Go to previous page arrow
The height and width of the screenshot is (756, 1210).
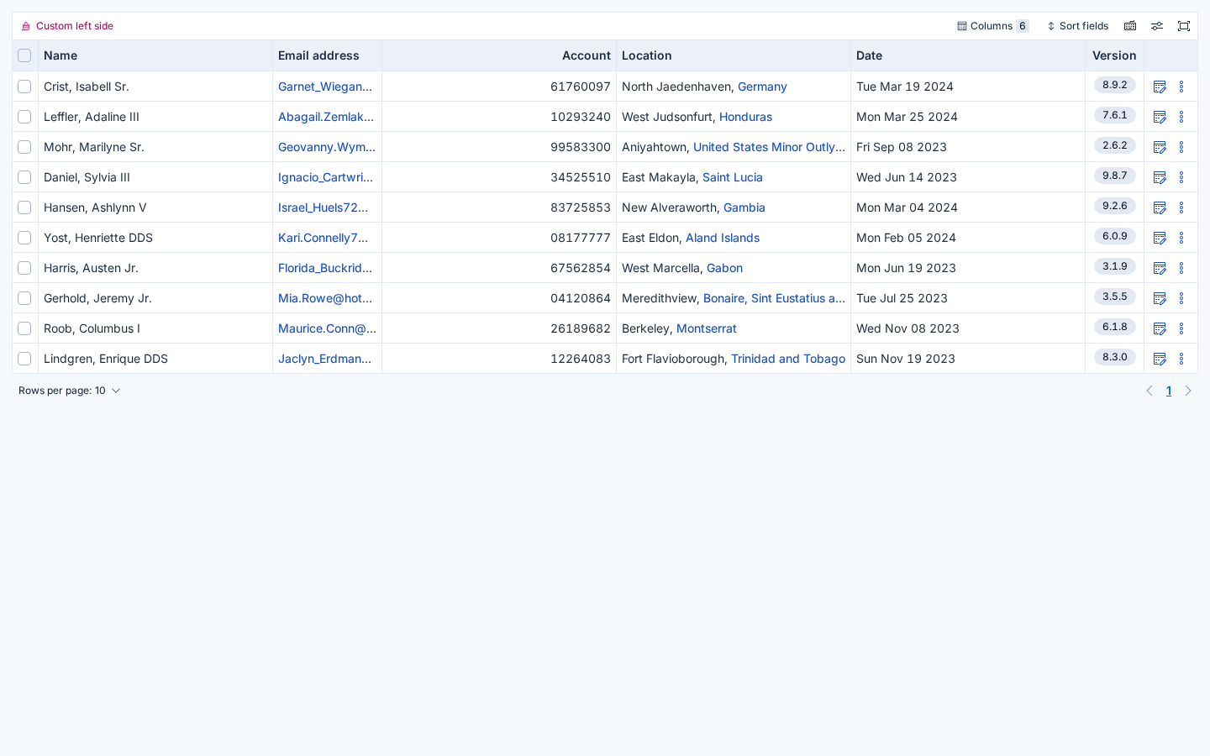tap(1149, 391)
